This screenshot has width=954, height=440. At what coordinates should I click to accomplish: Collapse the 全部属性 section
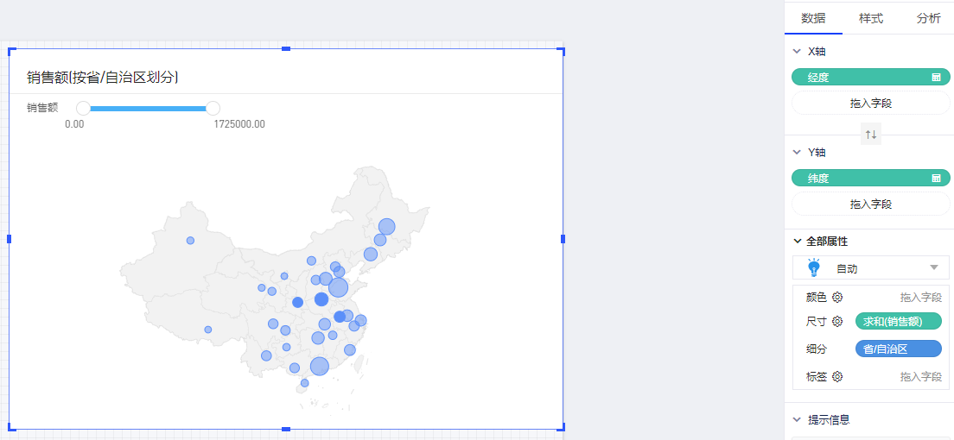(x=797, y=242)
